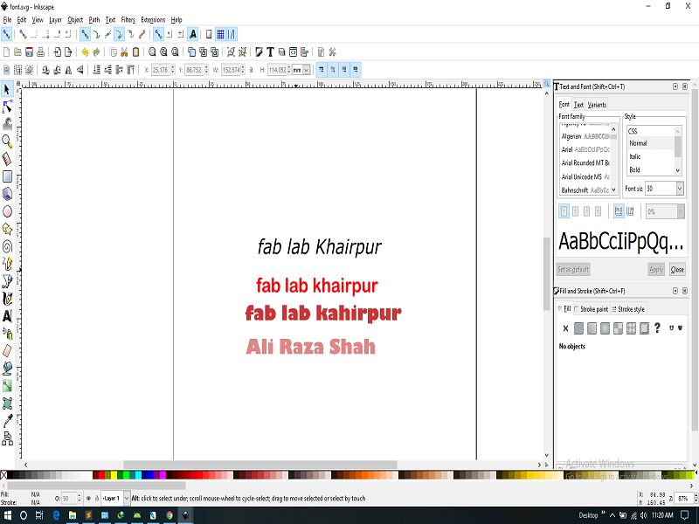
Task: Click the Open folder icon
Action: tap(17, 52)
